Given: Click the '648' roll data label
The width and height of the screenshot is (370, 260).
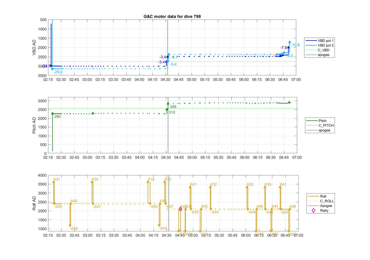Looking at the screenshot, I should (74, 201).
